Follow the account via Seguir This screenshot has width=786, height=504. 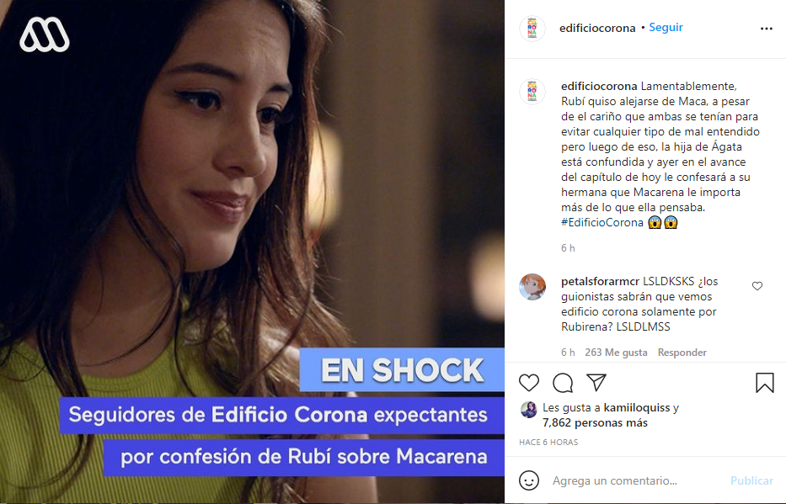click(x=666, y=28)
